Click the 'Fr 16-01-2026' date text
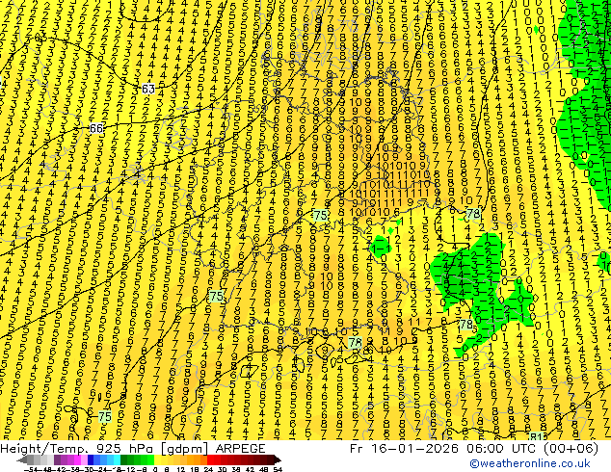611x472 pixels. 404,449
